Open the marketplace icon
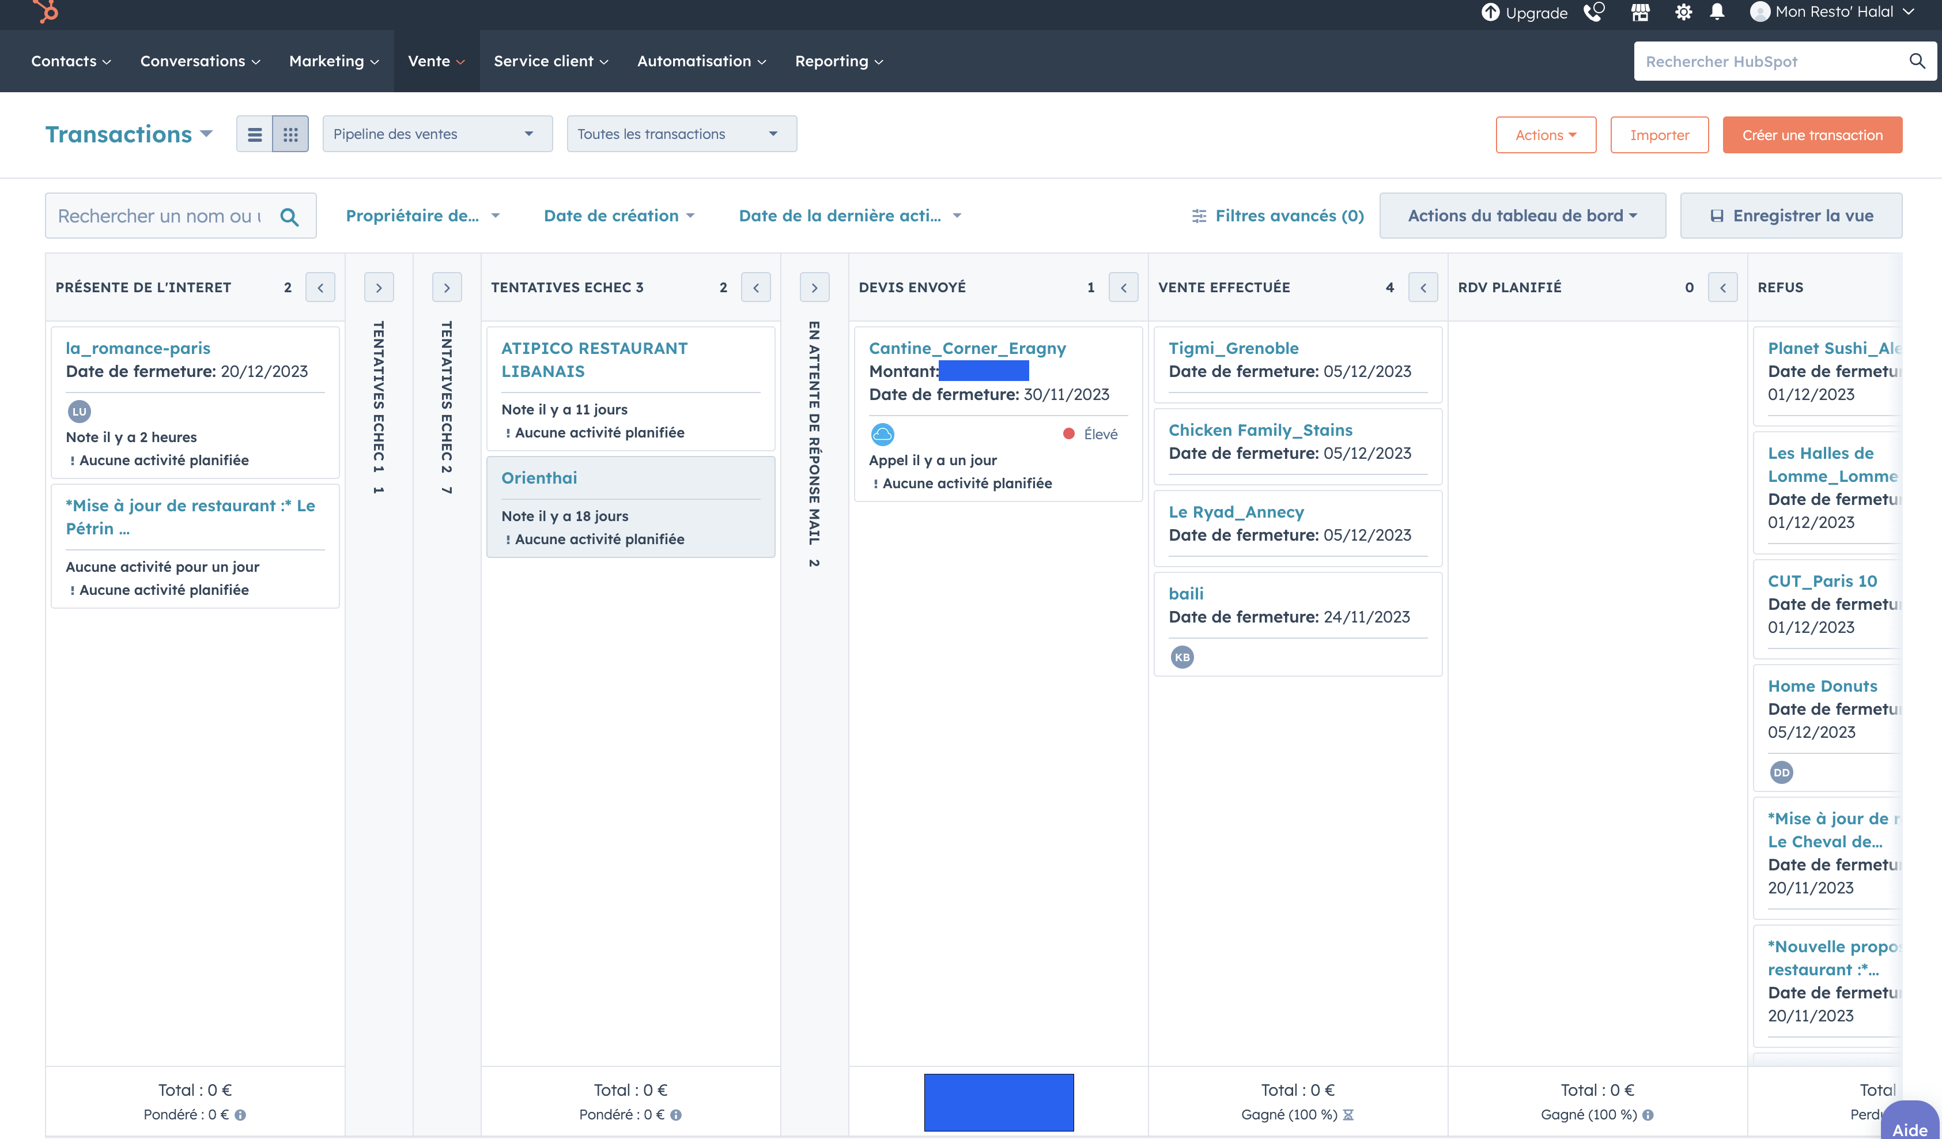 point(1640,12)
